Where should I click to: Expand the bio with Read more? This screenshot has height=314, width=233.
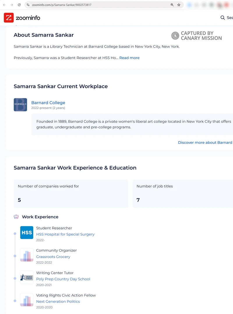(x=129, y=58)
